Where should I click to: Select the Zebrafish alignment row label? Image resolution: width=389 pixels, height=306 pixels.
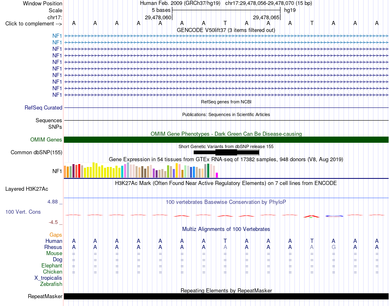coord(51,284)
